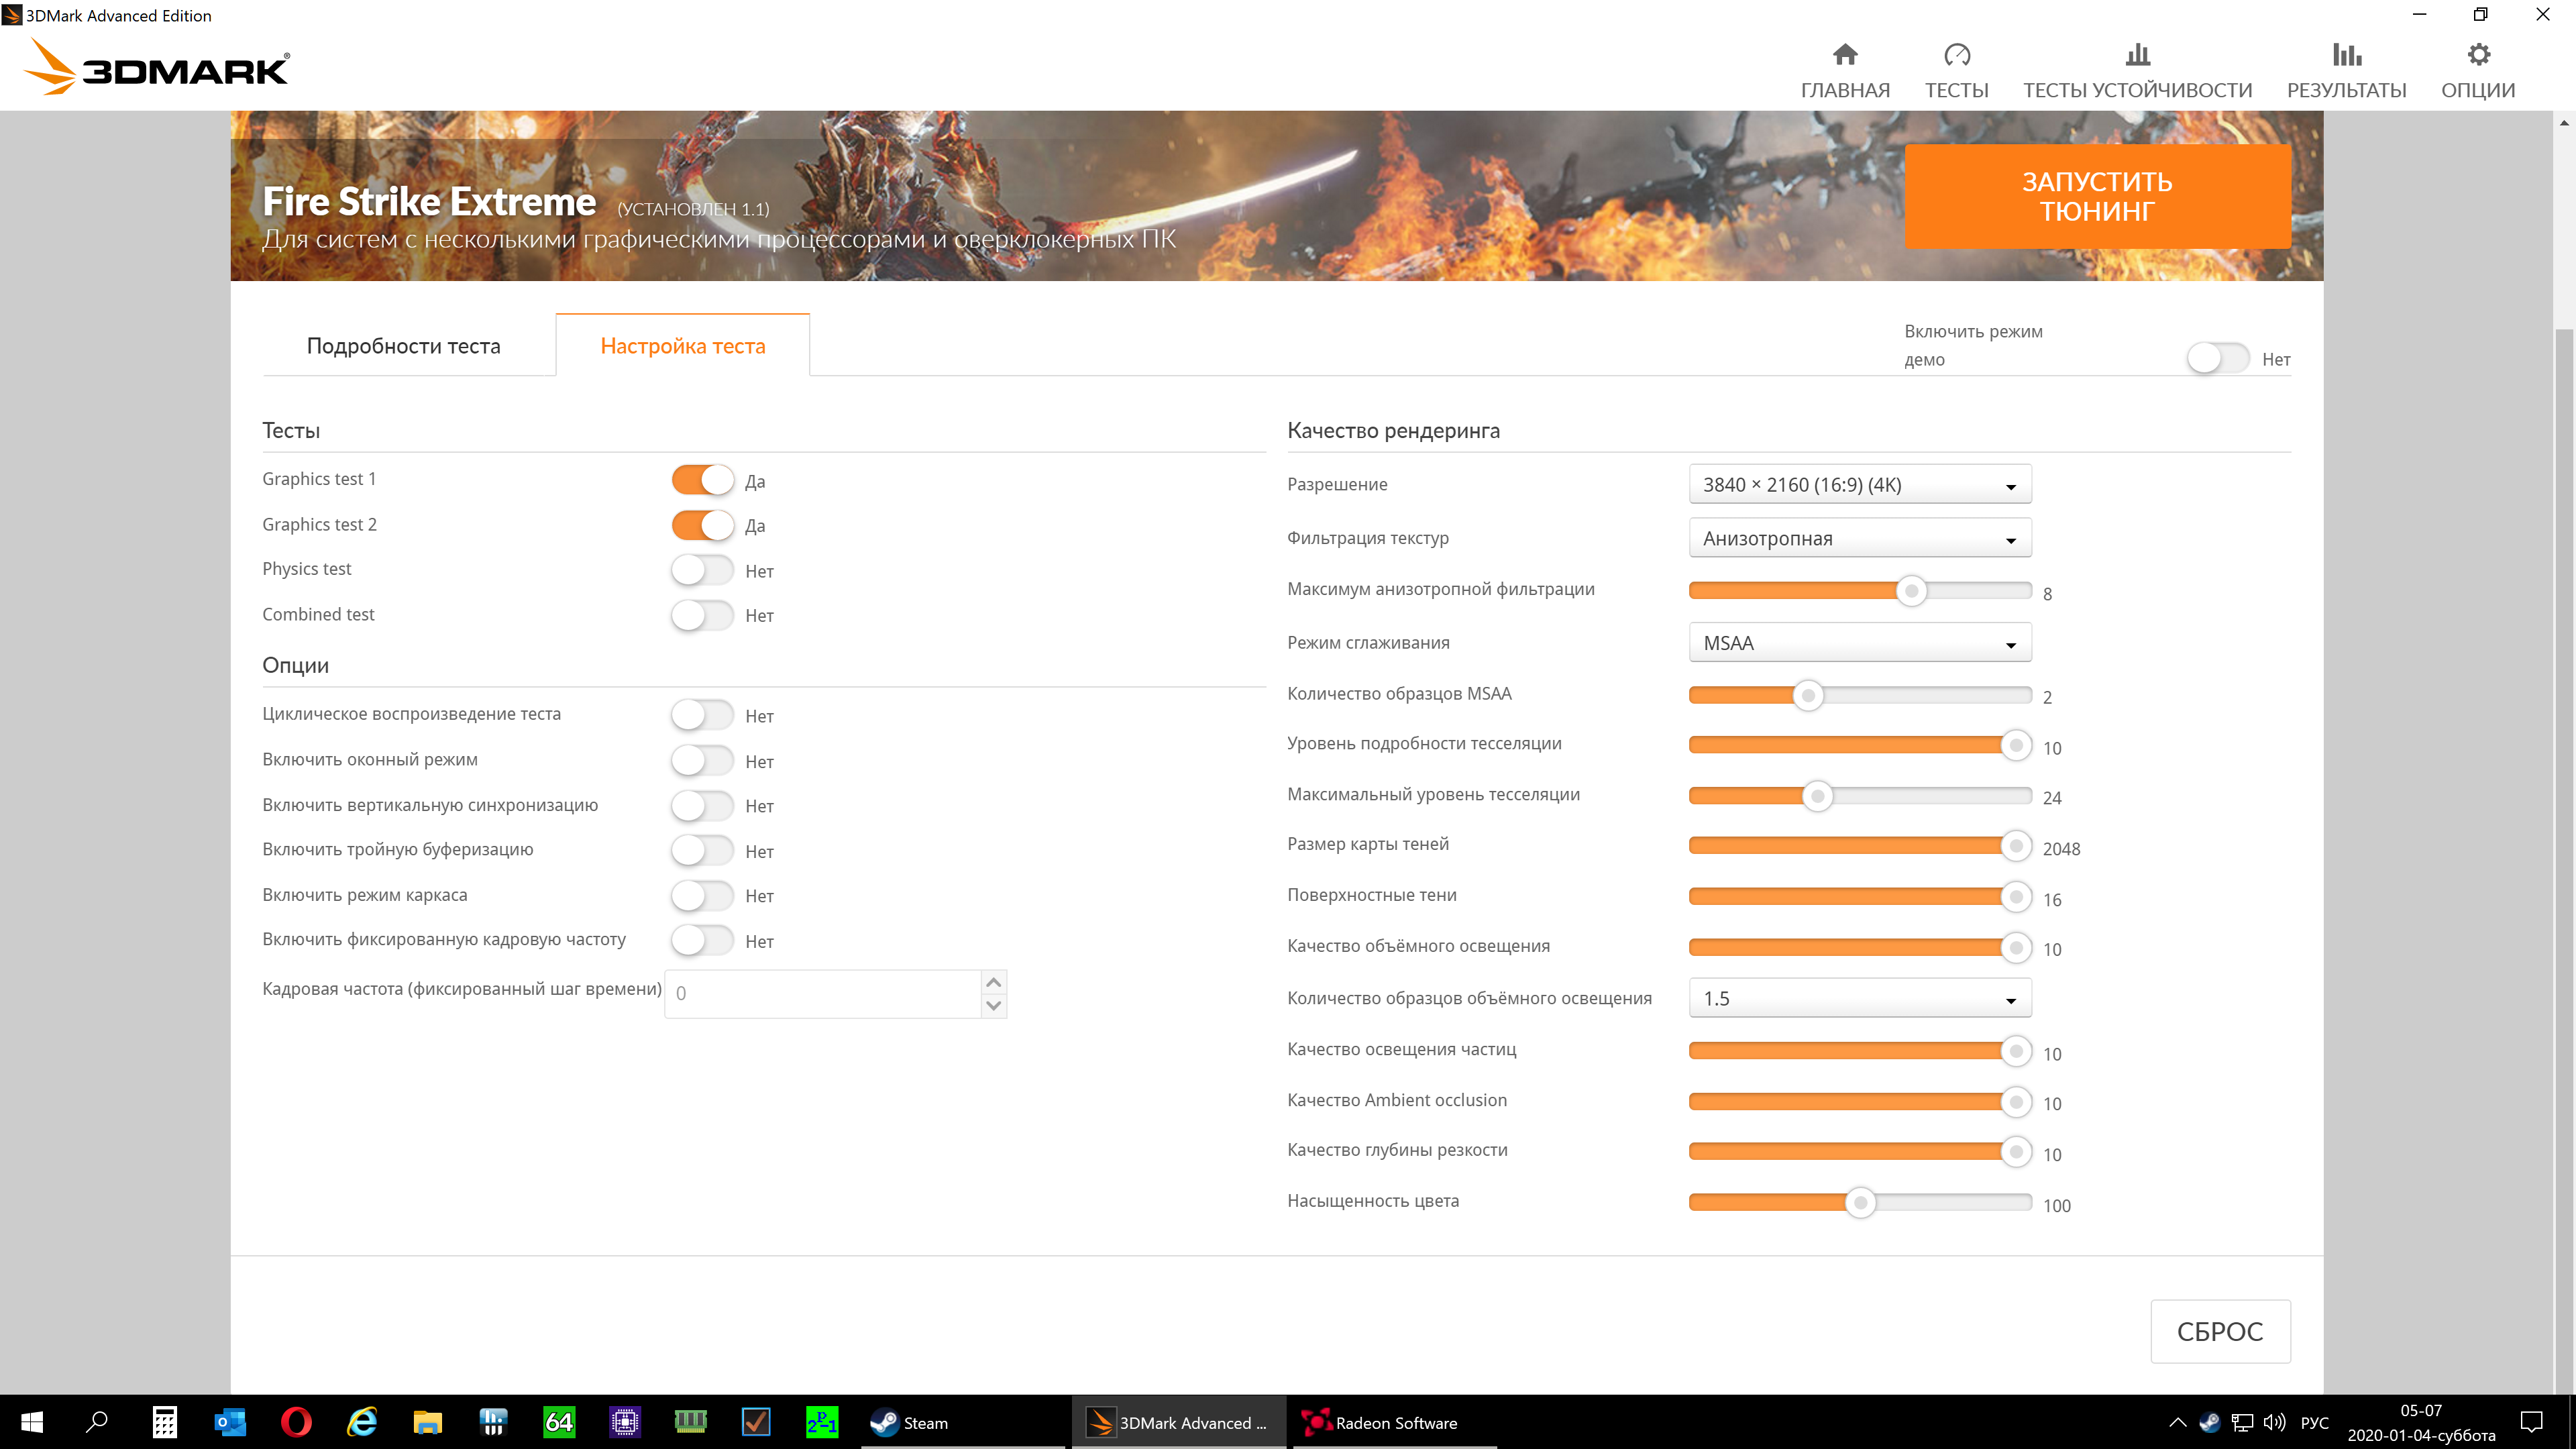Open the РЕЗУЛЬТАТЫ bar chart icon
The height and width of the screenshot is (1449, 2576).
pyautogui.click(x=2347, y=55)
